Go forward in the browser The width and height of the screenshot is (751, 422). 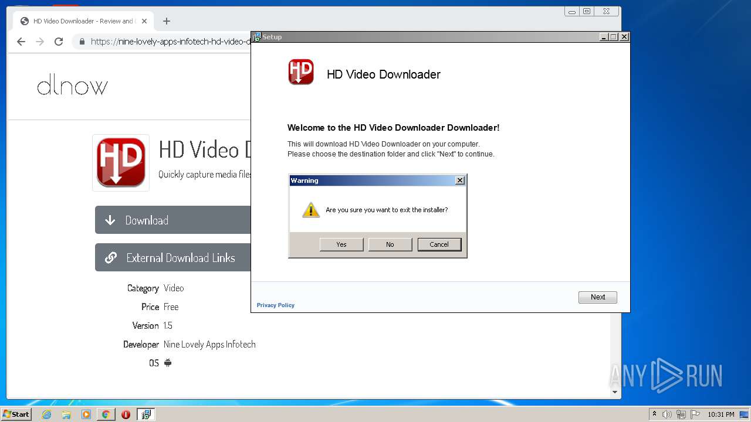click(40, 42)
